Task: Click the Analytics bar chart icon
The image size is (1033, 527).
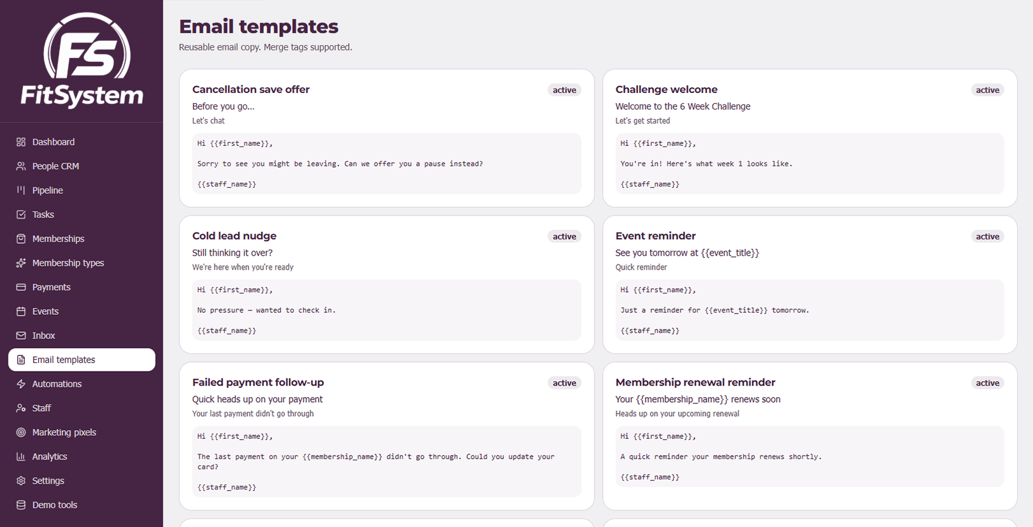Action: click(21, 457)
